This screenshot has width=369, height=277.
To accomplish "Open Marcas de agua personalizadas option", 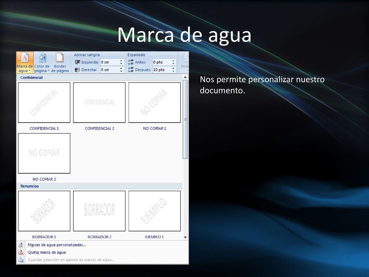I will click(57, 245).
